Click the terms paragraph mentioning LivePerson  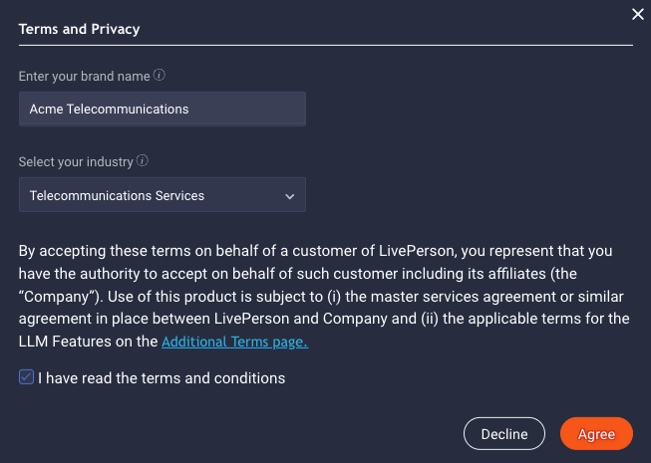point(324,296)
